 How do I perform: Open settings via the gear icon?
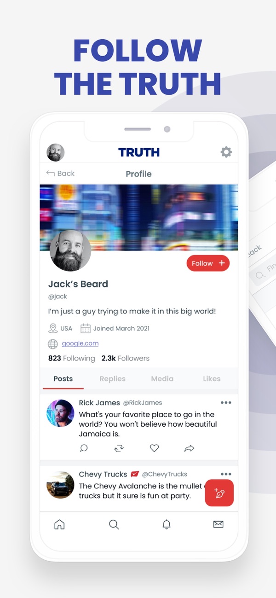pos(226,152)
